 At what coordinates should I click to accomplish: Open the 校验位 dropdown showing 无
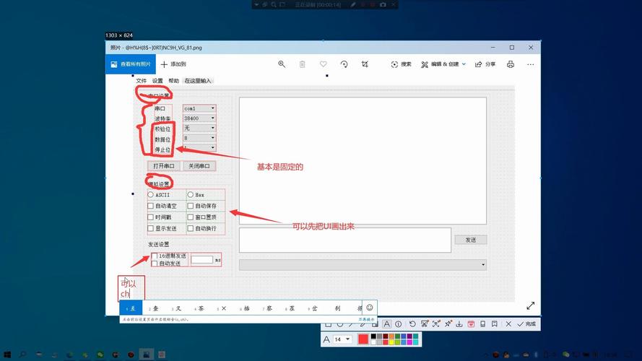point(199,128)
